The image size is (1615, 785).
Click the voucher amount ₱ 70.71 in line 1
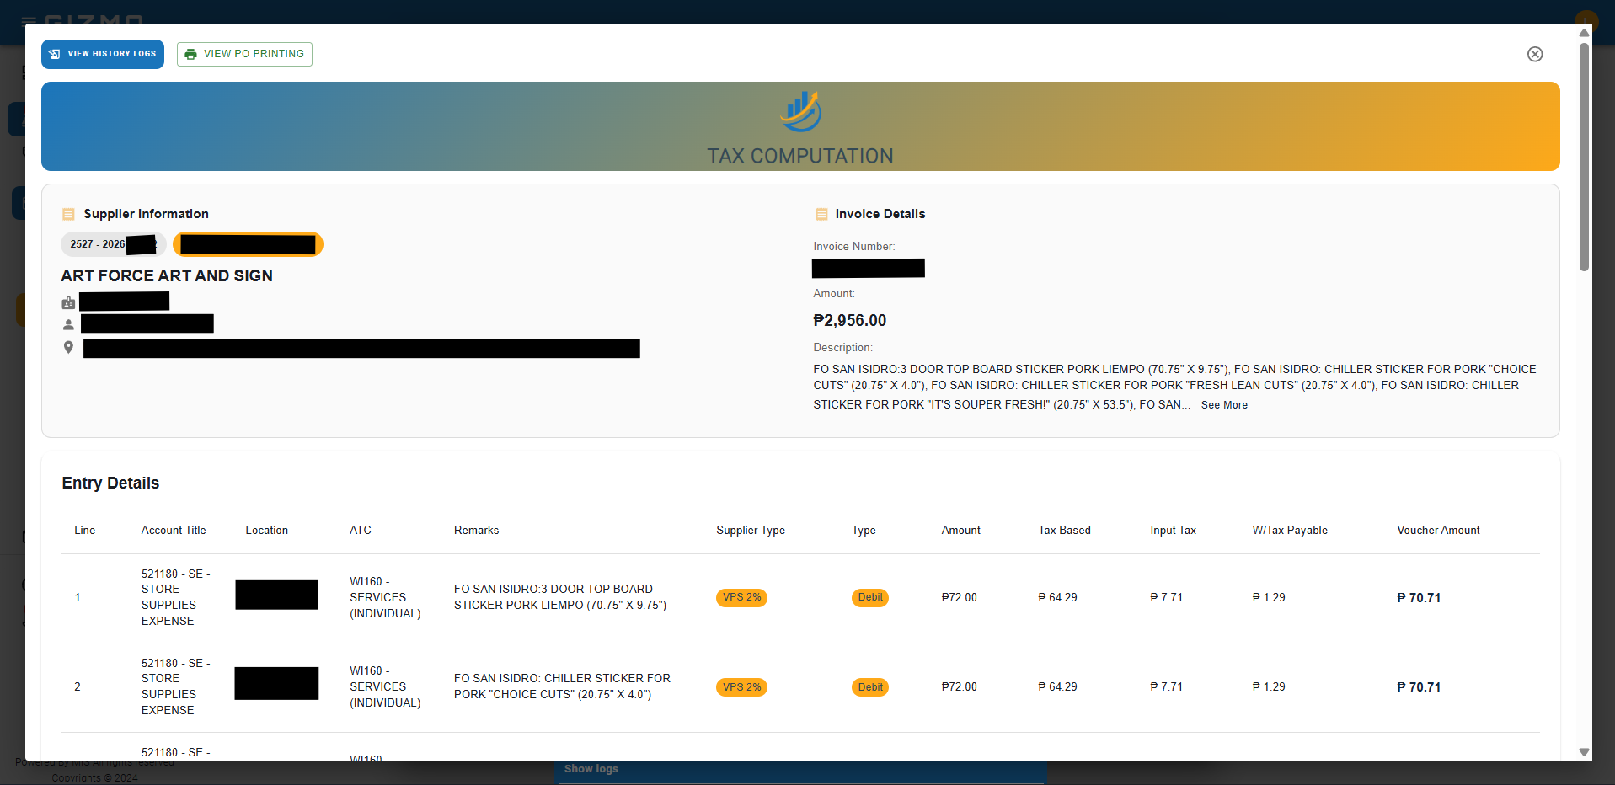coord(1419,598)
